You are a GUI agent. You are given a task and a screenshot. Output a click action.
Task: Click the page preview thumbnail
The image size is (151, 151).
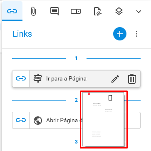(104, 120)
